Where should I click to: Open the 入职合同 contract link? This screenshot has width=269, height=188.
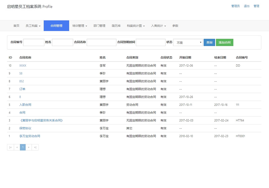point(25,105)
